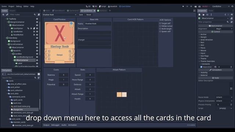Open the Scene menu
This screenshot has width=235, height=132.
point(4,7)
